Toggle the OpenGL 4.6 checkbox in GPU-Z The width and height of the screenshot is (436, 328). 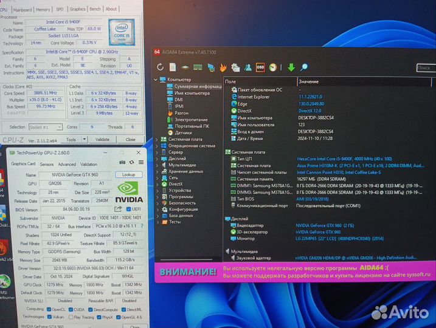tap(118, 317)
